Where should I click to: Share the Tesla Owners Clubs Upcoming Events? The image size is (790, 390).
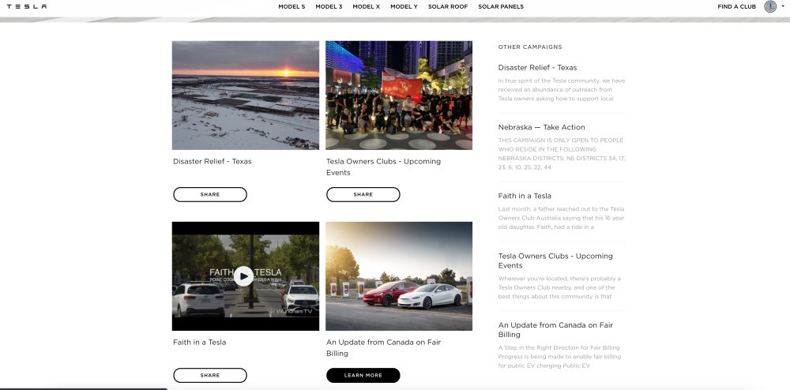tap(363, 194)
